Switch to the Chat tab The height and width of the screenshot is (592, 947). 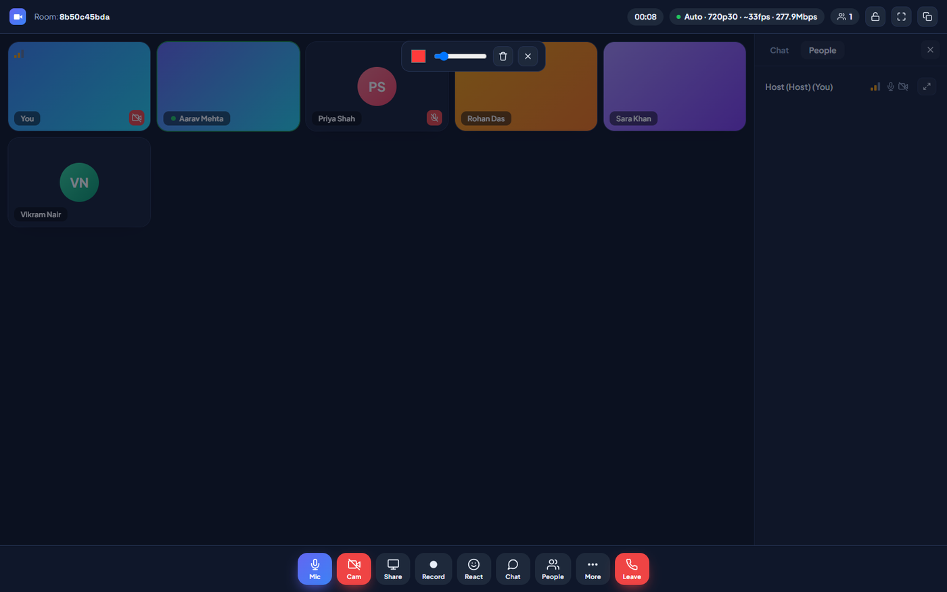click(779, 50)
